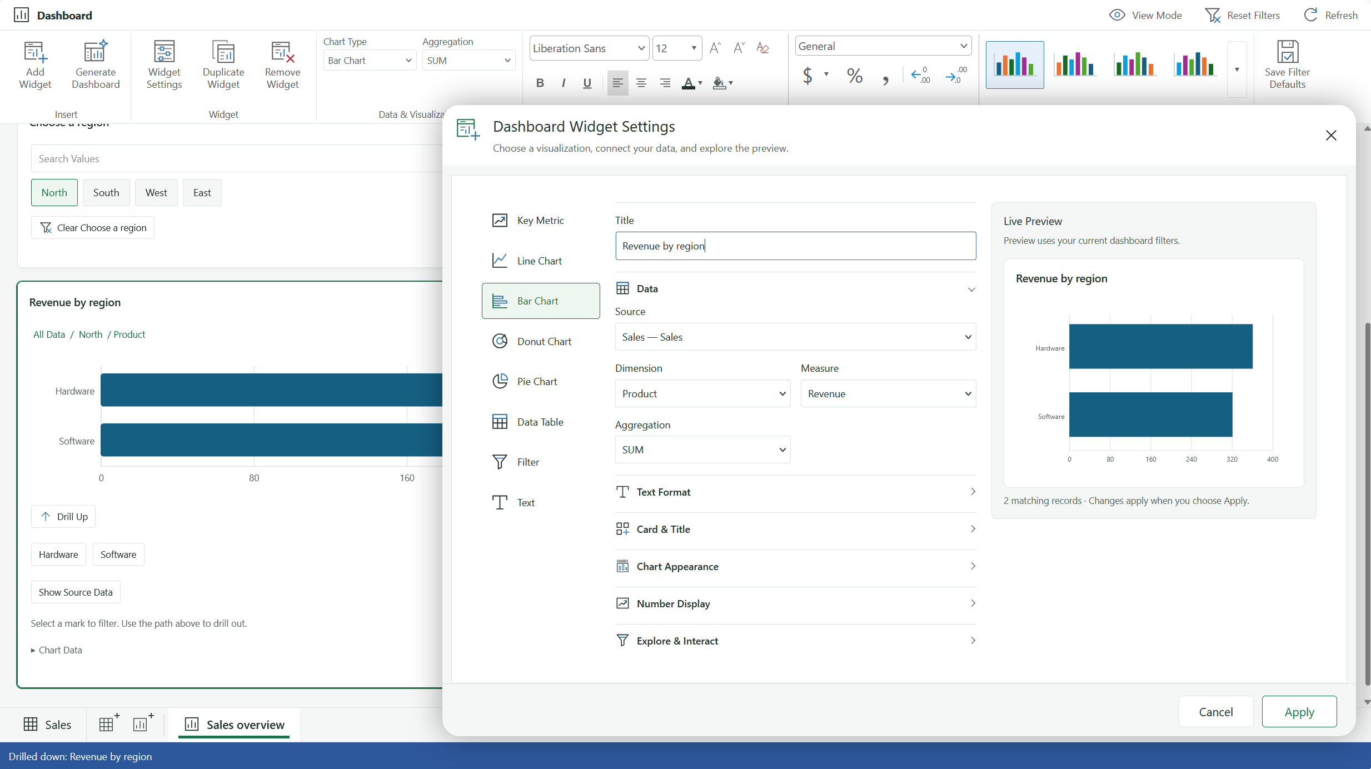The height and width of the screenshot is (769, 1371).
Task: Expand the Chart Appearance section
Action: [795, 566]
